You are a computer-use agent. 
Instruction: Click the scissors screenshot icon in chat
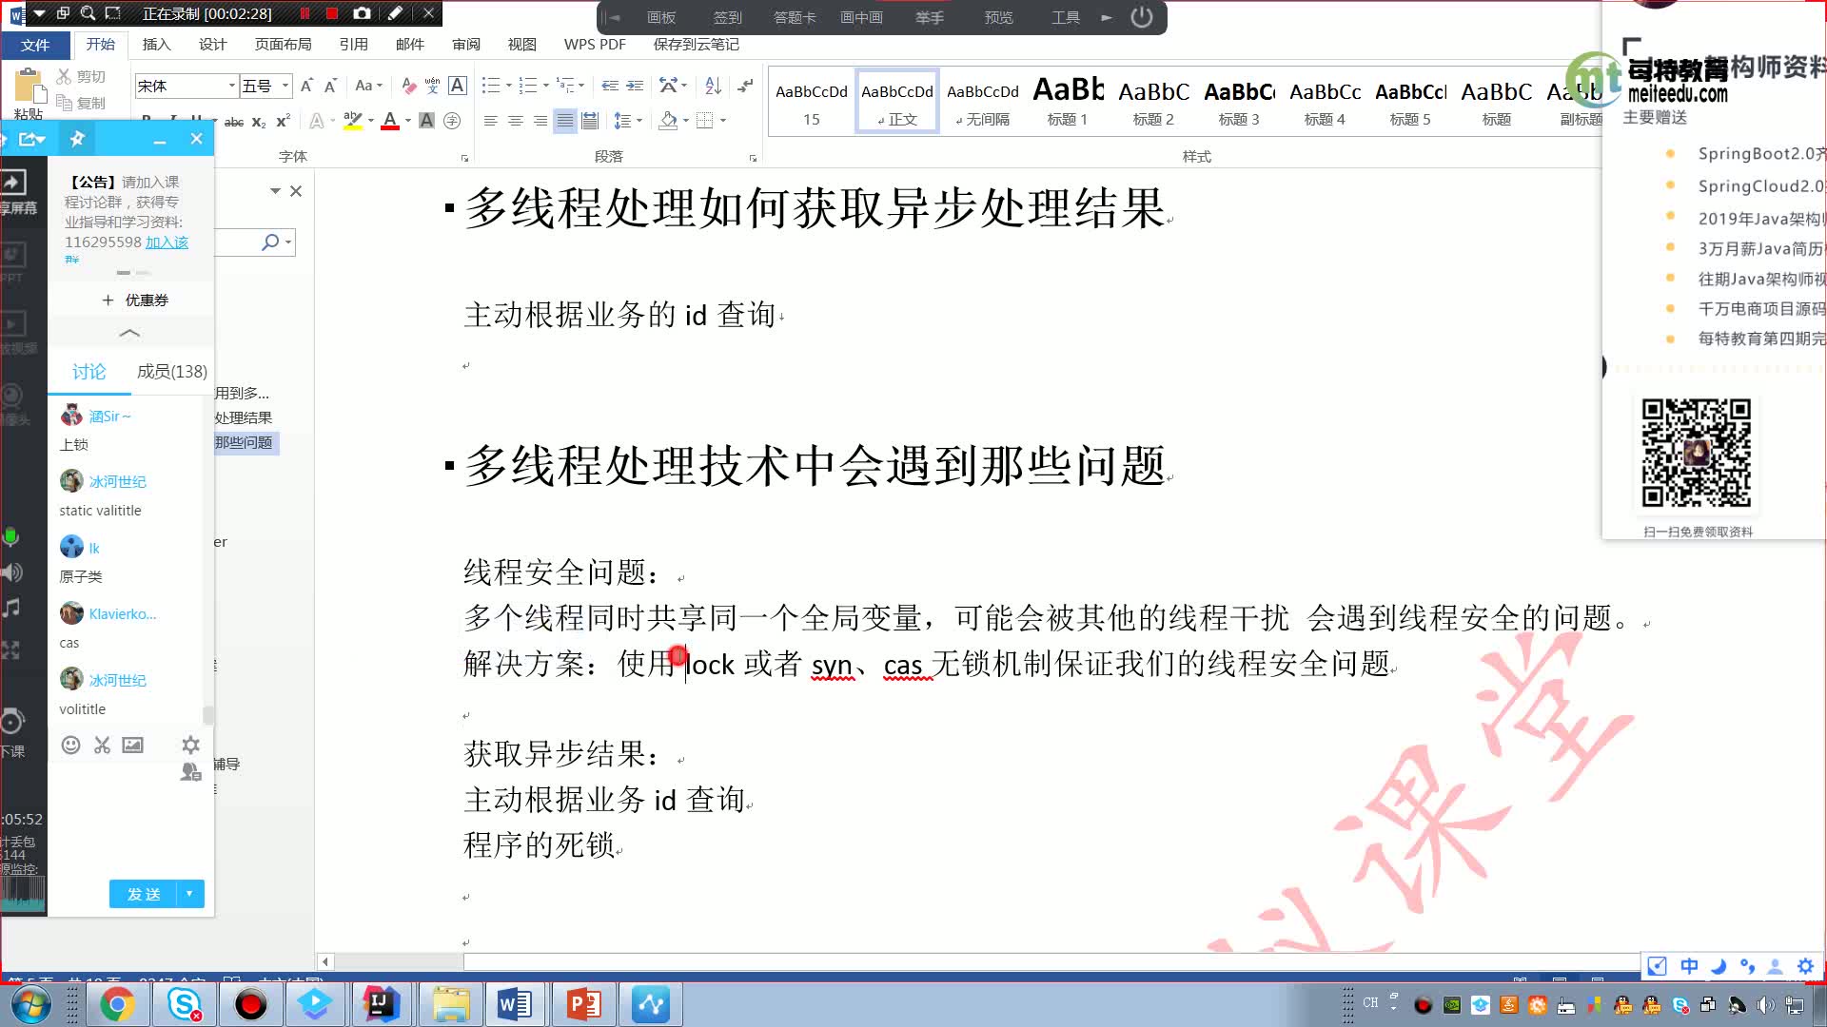pos(102,745)
